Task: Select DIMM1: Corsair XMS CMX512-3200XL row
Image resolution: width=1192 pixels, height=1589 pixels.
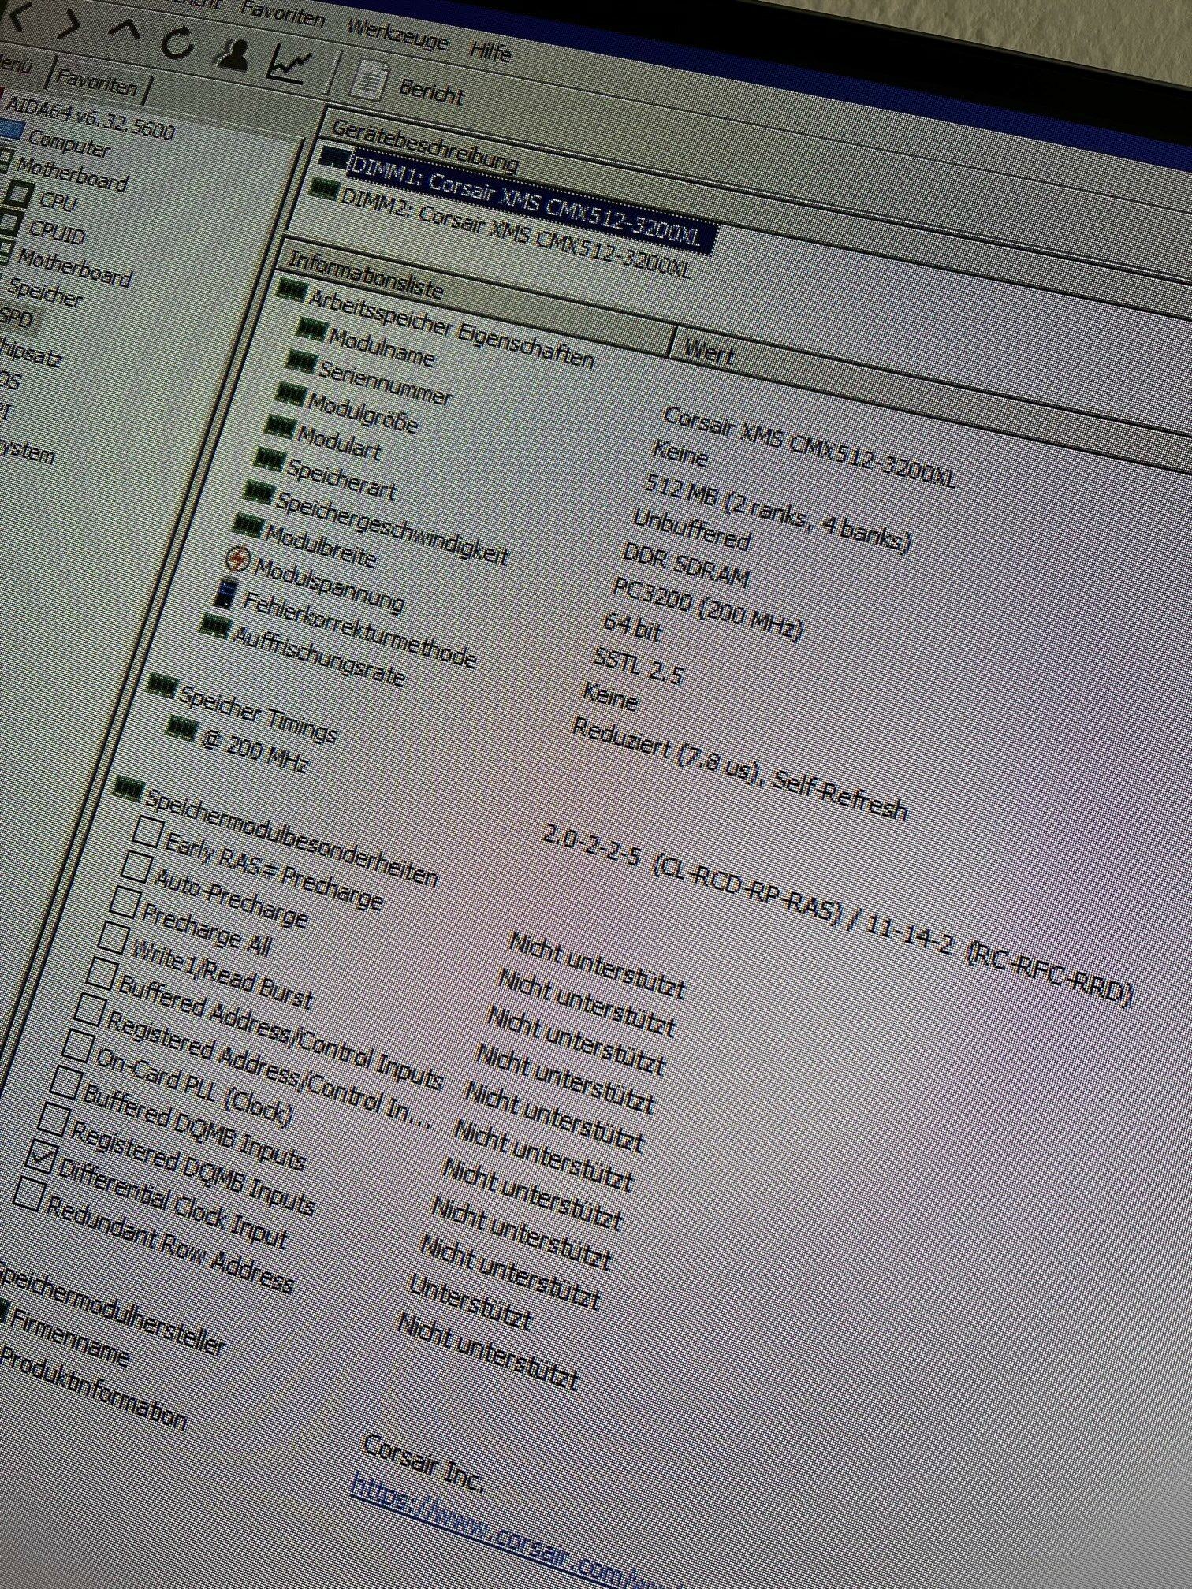Action: tap(533, 201)
